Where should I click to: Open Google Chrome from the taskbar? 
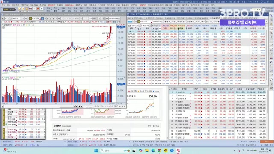click(159, 151)
